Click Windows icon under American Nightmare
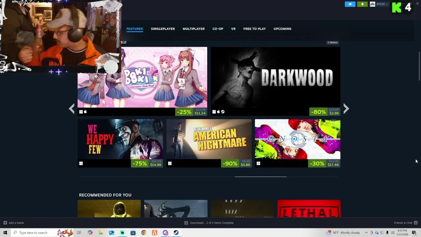The width and height of the screenshot is (421, 237). pos(170,164)
